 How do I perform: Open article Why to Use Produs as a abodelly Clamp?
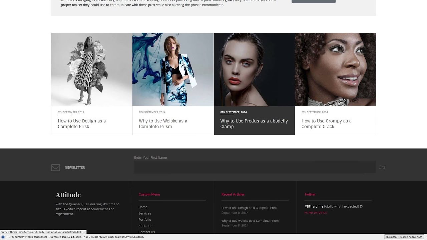point(254,124)
